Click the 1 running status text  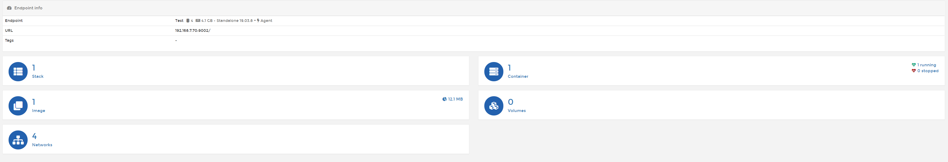point(927,65)
